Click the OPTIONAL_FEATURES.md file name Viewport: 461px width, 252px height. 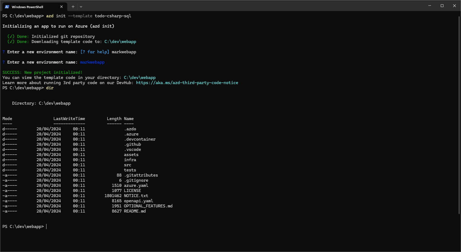pos(148,206)
